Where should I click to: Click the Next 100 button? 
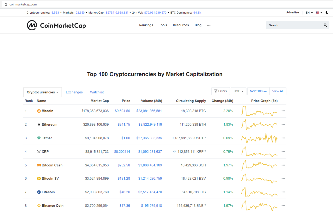258,91
